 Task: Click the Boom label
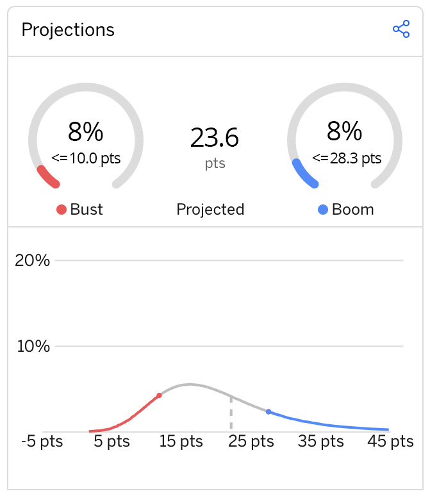pyautogui.click(x=353, y=210)
